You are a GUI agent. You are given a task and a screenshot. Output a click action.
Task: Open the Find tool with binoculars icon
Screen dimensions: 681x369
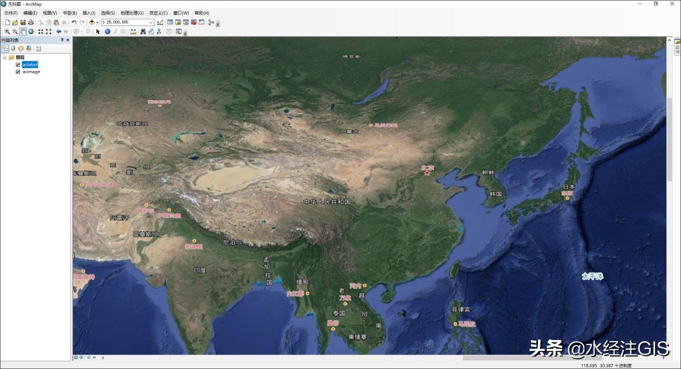[143, 31]
